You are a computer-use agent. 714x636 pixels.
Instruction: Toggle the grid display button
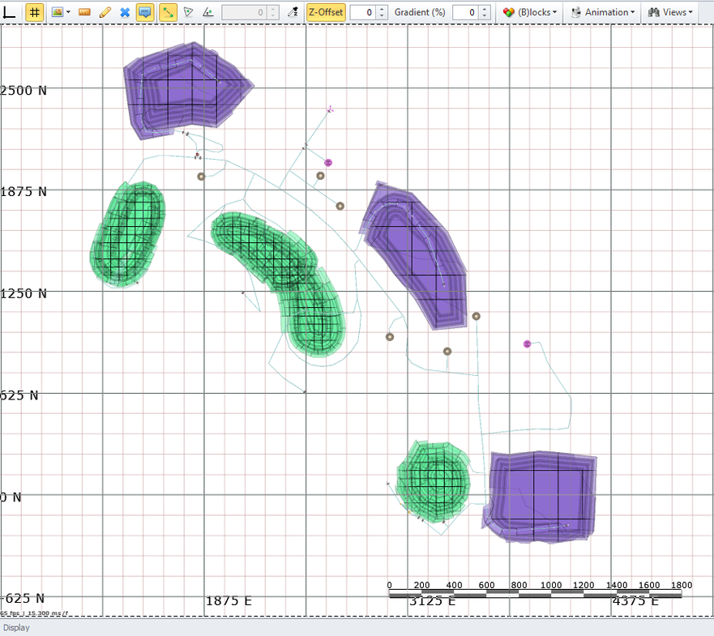[x=34, y=12]
